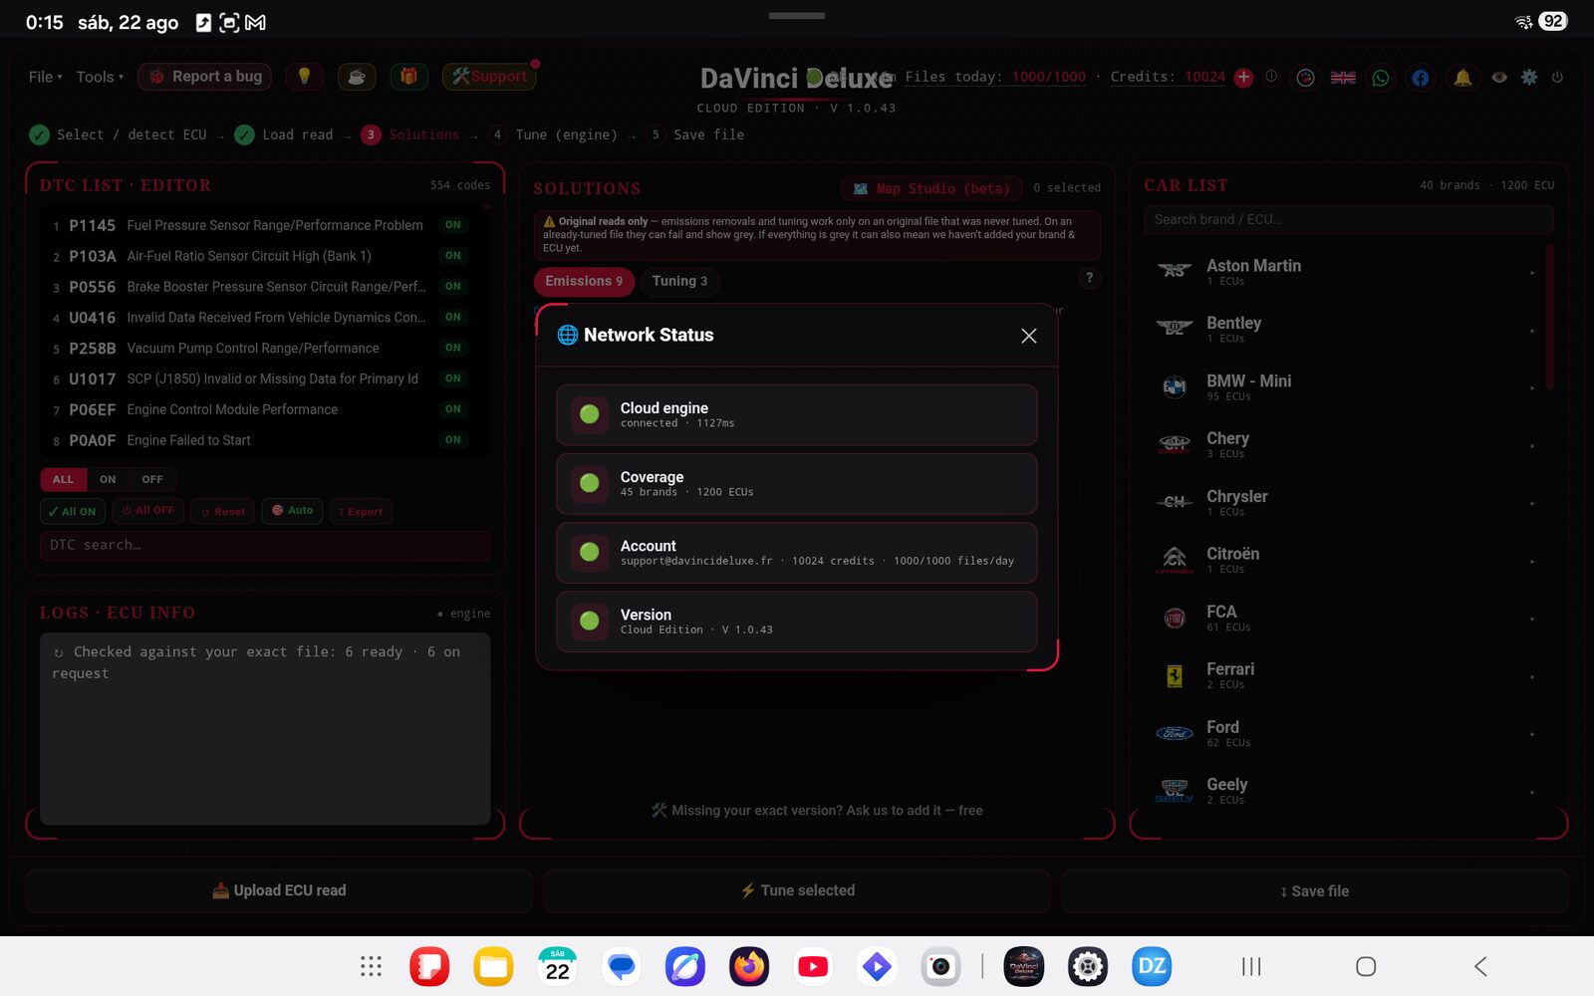Select the OFF filter tab in DTC list

[152, 479]
